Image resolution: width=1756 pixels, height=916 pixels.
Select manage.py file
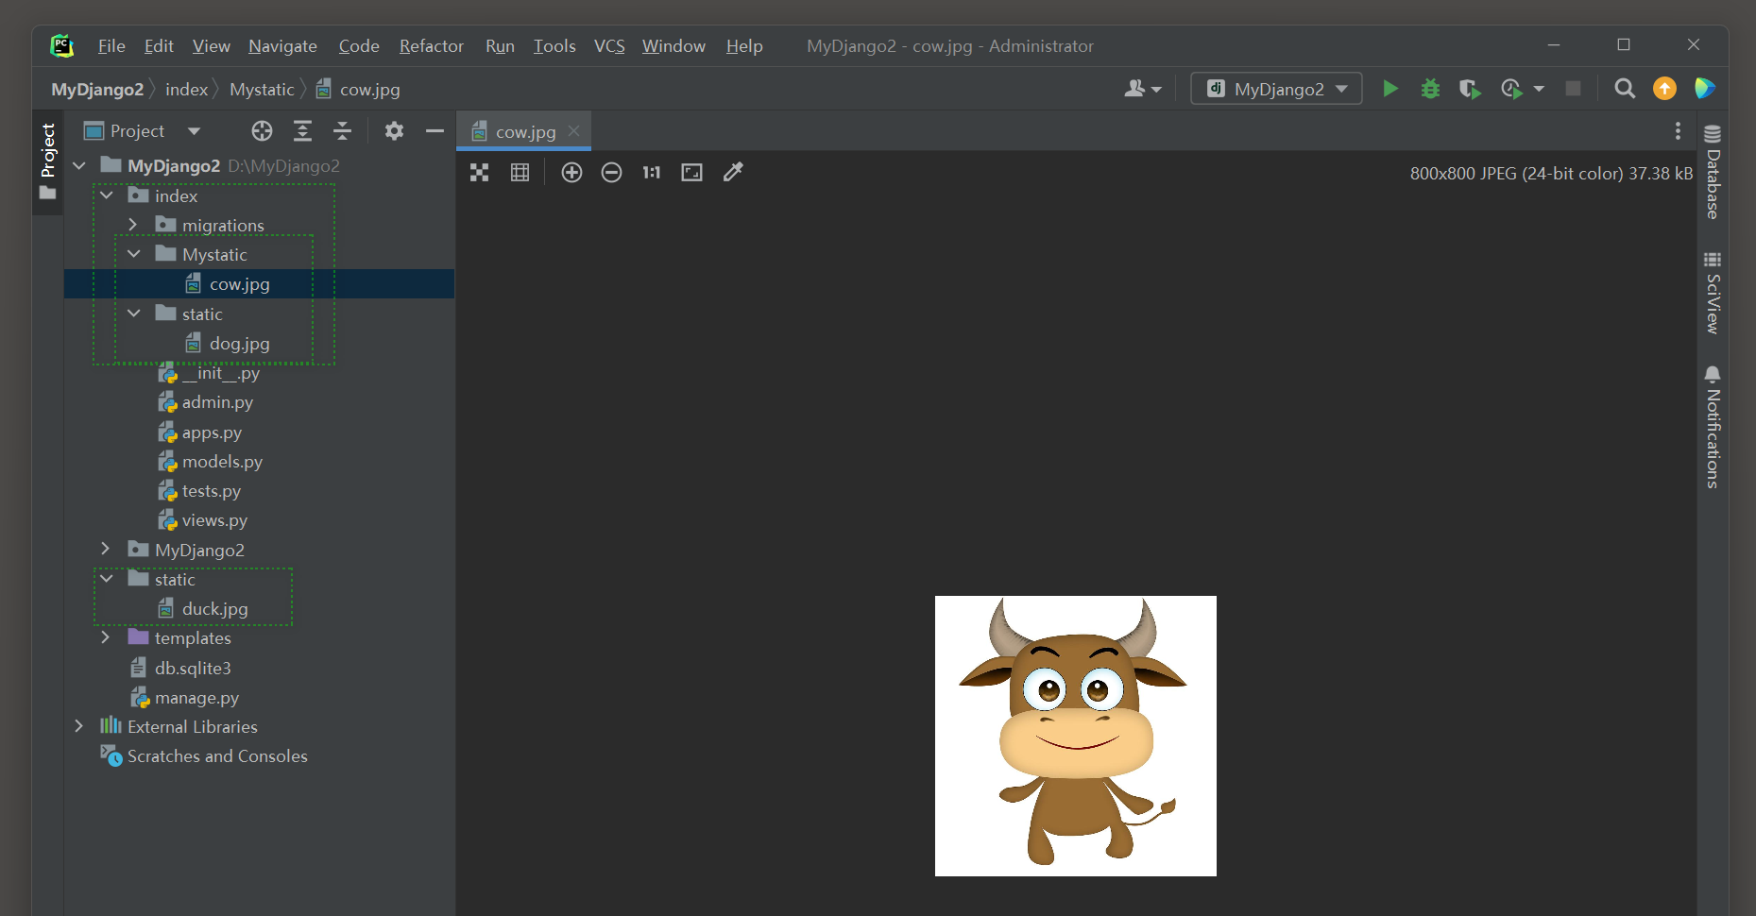[196, 698]
